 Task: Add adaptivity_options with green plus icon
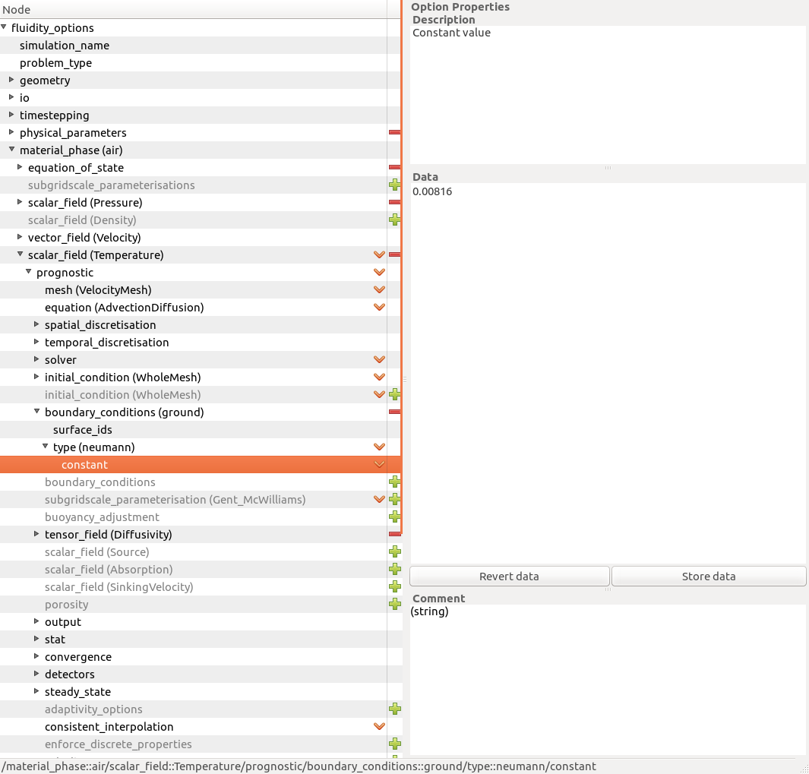point(395,709)
